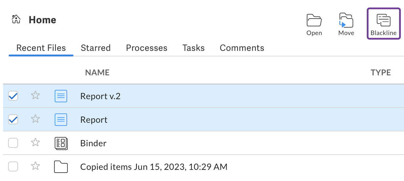
Task: Star the Report v.2 file
Action: coord(35,95)
